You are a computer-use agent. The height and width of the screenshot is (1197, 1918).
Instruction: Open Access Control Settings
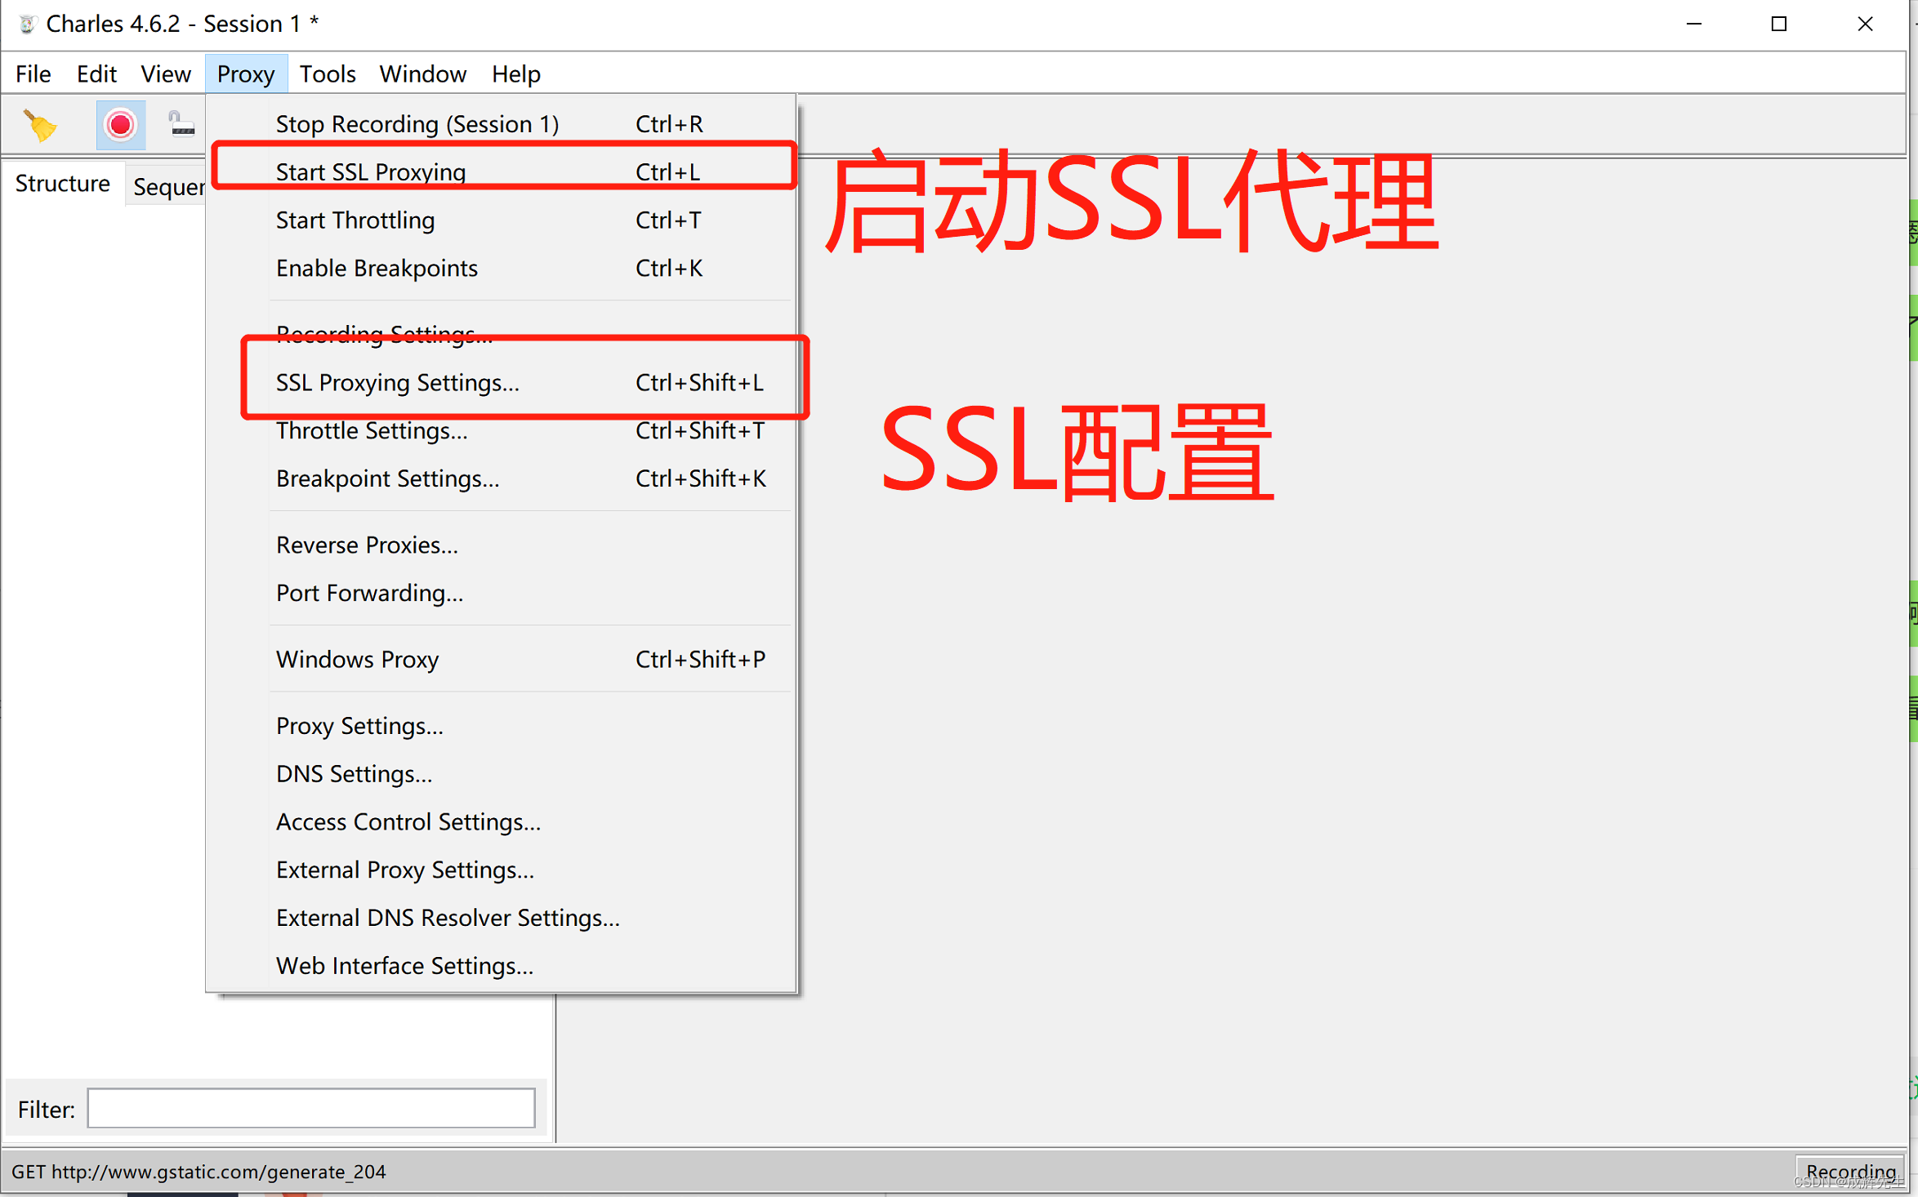408,821
